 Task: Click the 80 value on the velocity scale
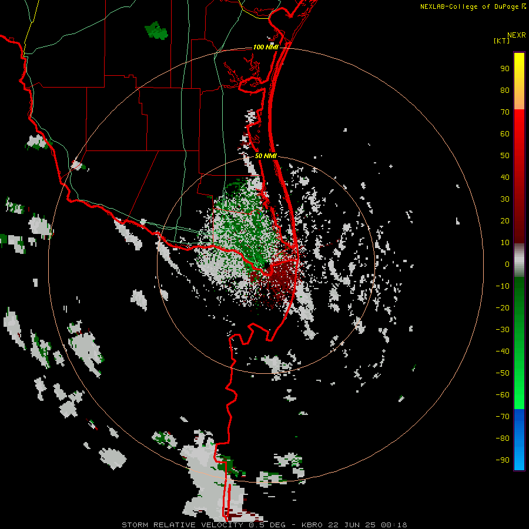click(505, 91)
